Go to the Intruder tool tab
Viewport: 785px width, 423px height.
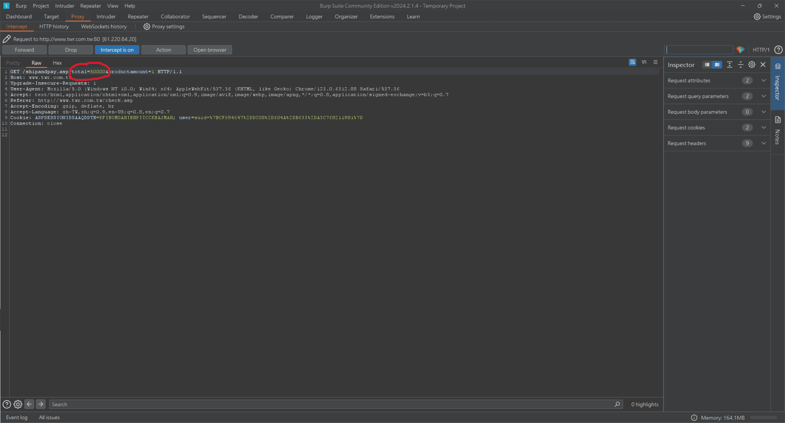106,17
